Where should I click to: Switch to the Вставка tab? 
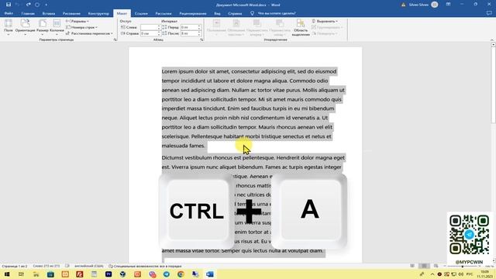48,14
